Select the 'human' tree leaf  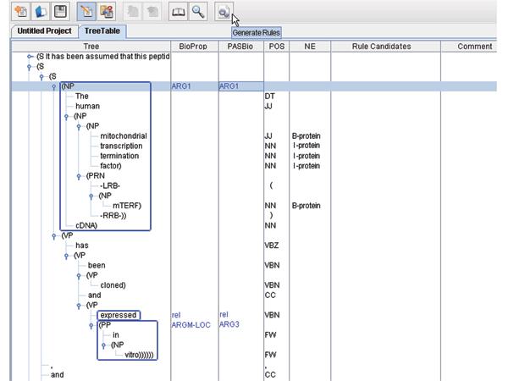pos(87,107)
